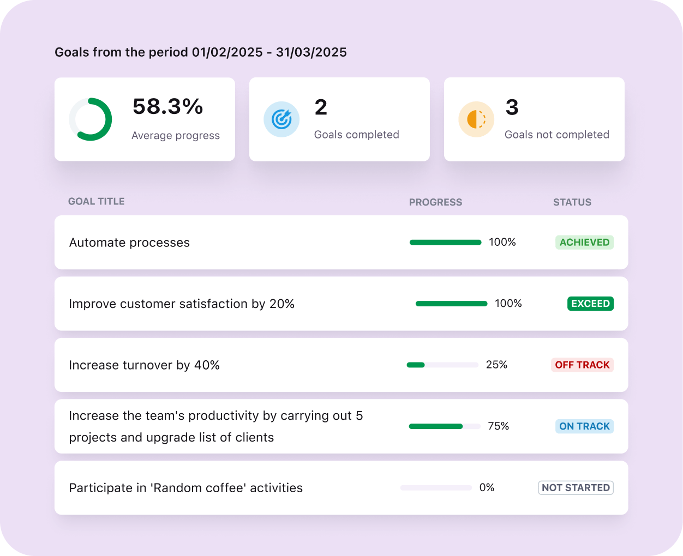Click the PROGRESS column header
Screen dimensions: 683x556
(435, 202)
